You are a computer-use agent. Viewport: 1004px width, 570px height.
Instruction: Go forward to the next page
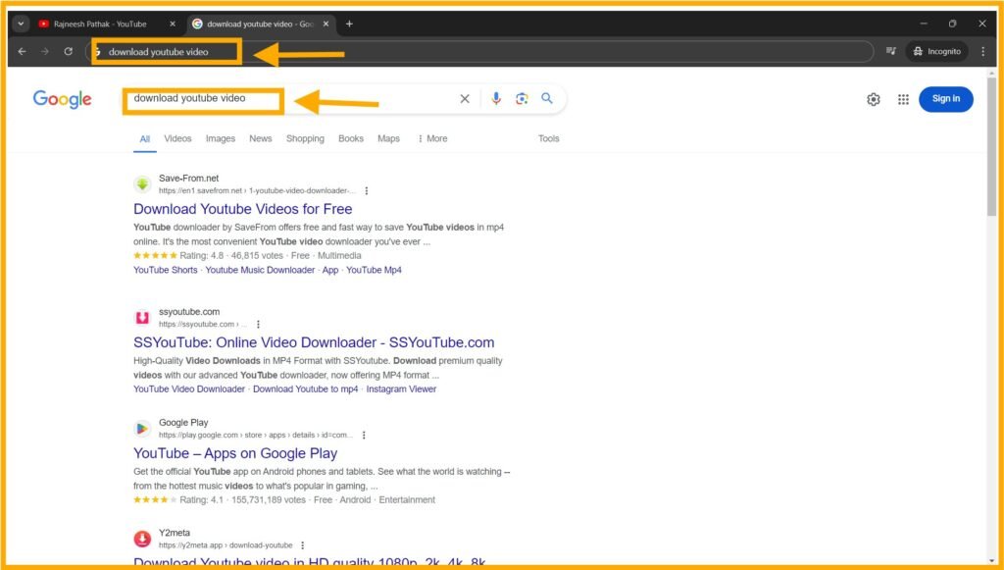tap(45, 51)
